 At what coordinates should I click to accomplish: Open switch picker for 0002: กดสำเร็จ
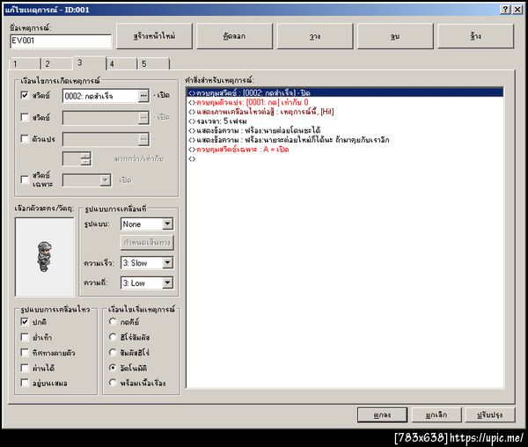pos(143,96)
